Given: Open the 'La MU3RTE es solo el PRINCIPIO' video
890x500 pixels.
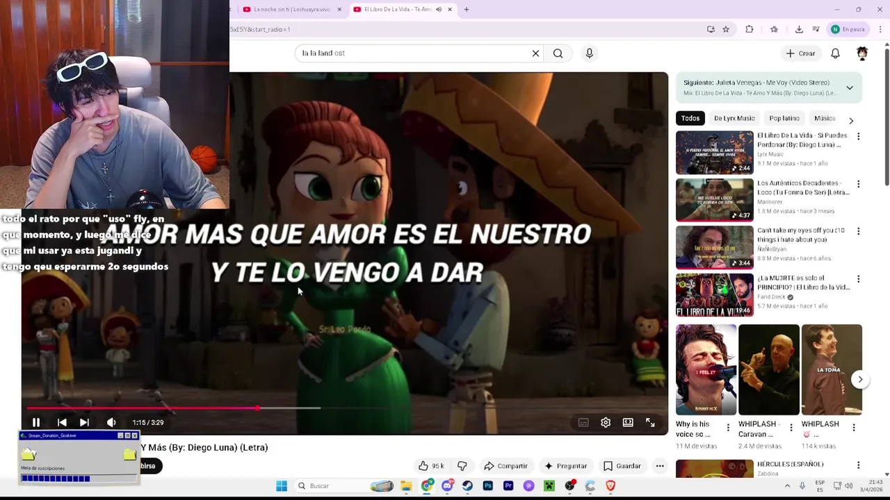Looking at the screenshot, I should (714, 294).
